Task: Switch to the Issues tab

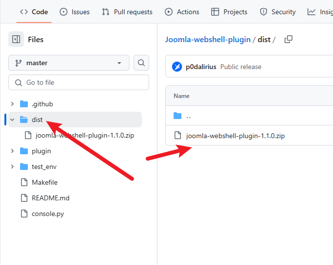Action: tap(74, 12)
